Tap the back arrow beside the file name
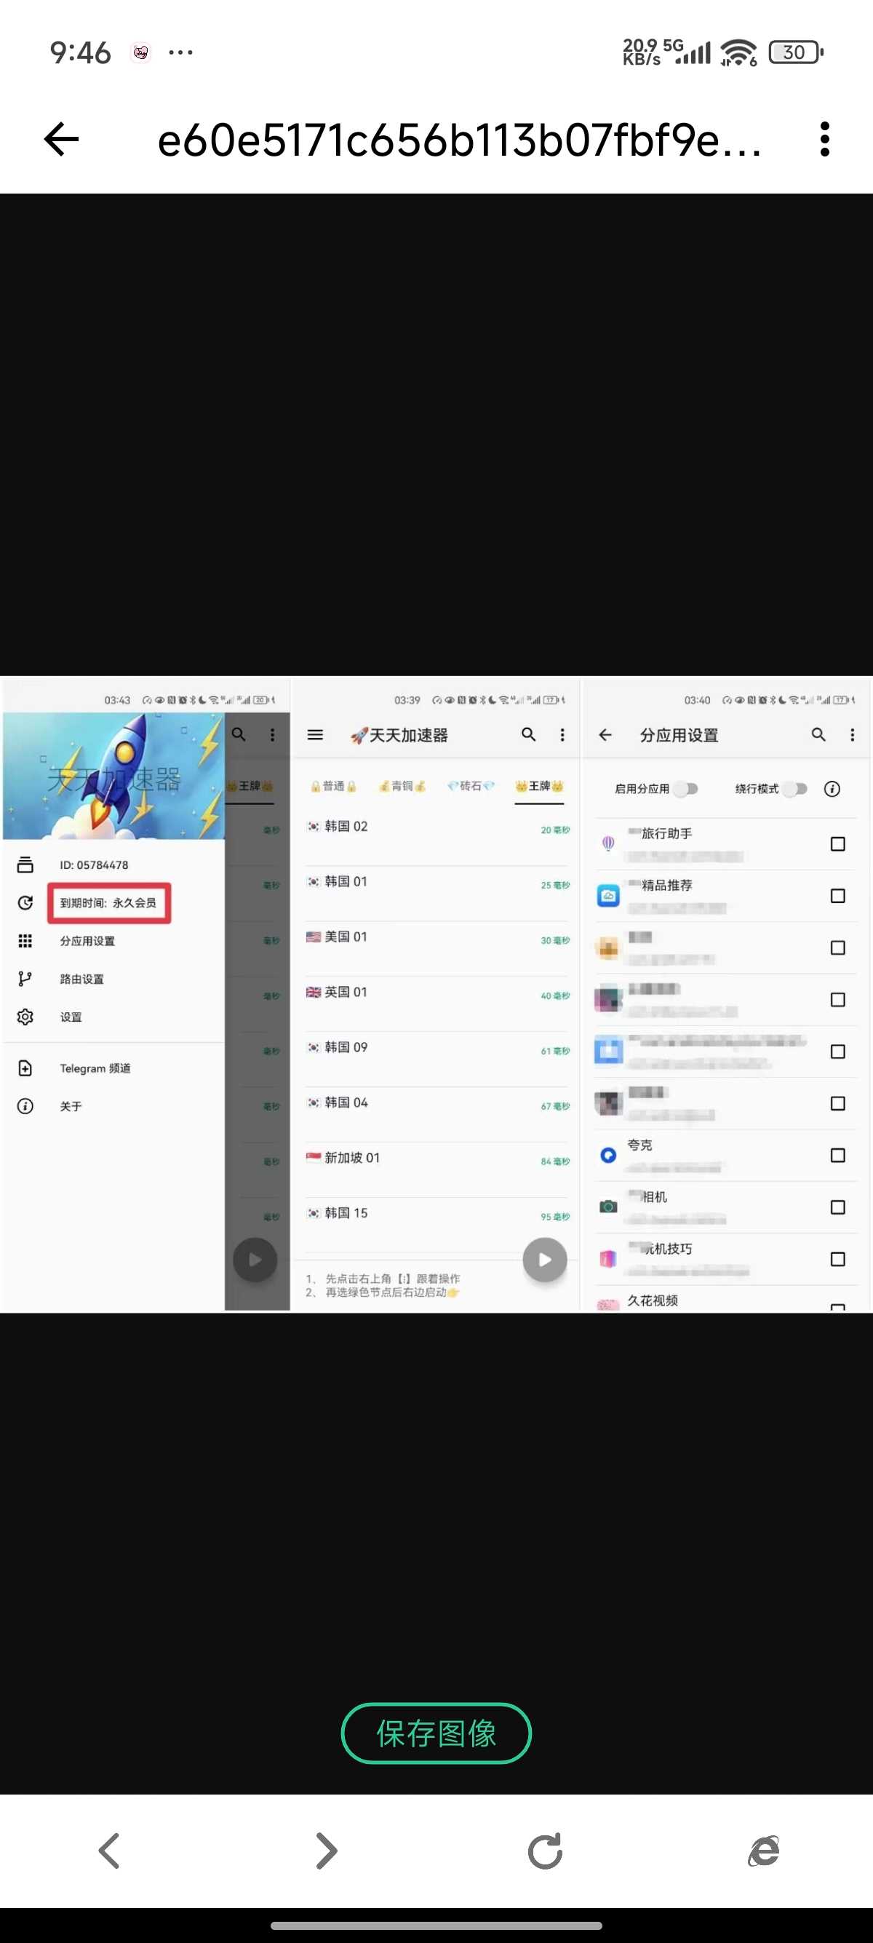The image size is (873, 1943). pos(61,140)
